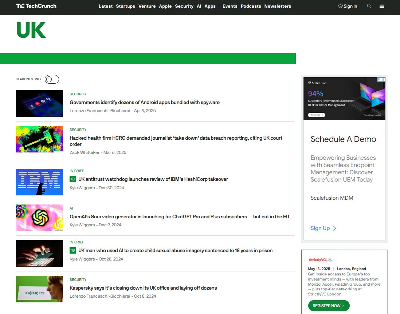Click the green brief icon beside UK man AI headline
This screenshot has height=314, width=400.
click(x=73, y=251)
